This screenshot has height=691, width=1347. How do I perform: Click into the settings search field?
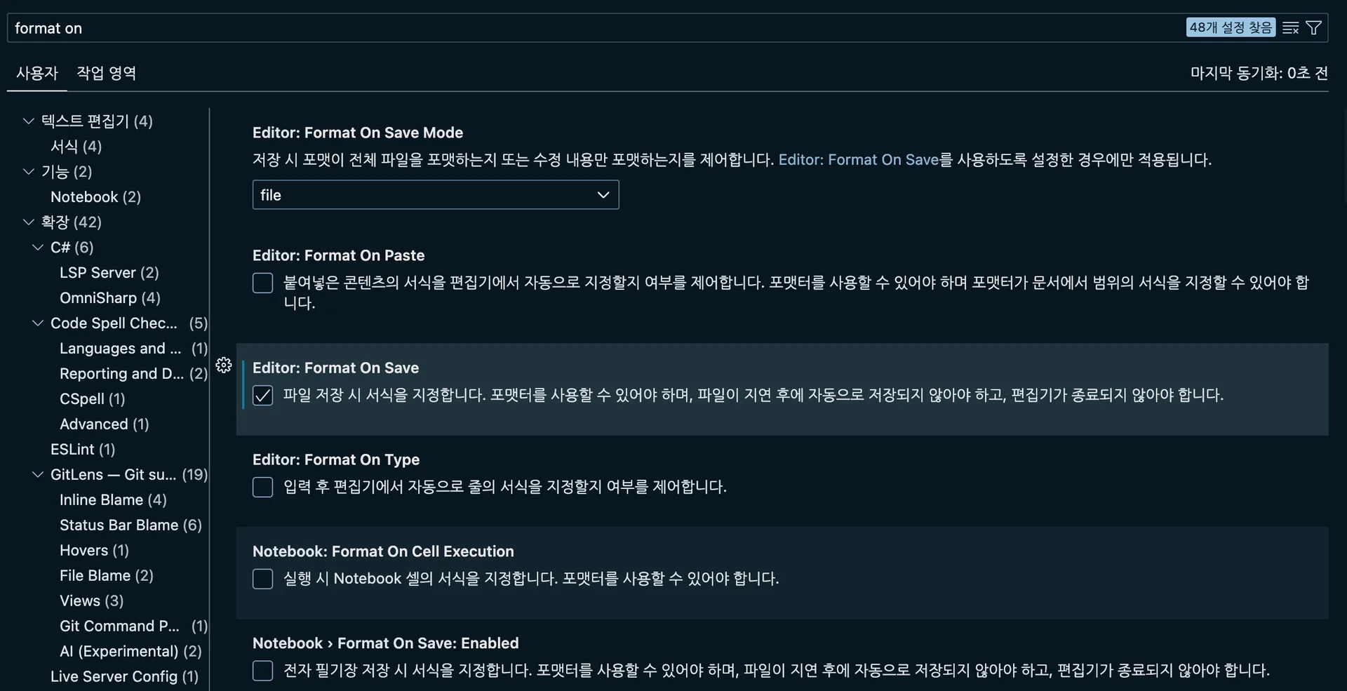(x=561, y=28)
